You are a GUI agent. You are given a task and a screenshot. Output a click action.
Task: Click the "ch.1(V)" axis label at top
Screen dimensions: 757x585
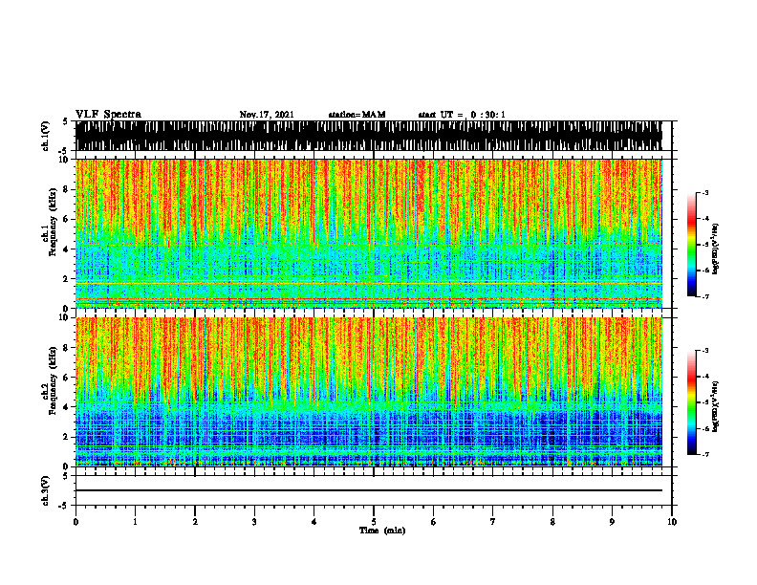click(46, 137)
